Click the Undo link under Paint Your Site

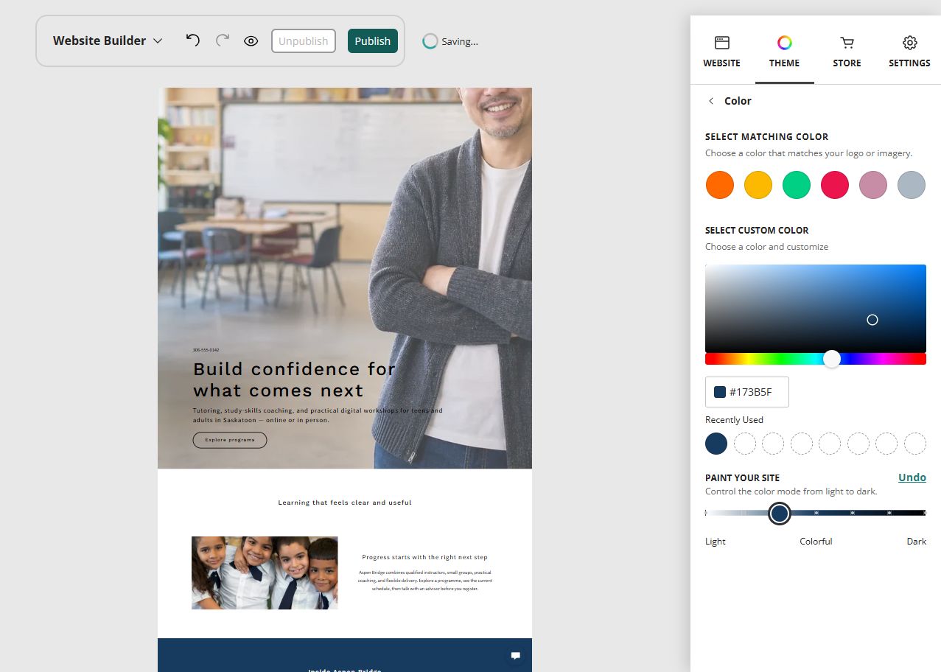pos(912,477)
